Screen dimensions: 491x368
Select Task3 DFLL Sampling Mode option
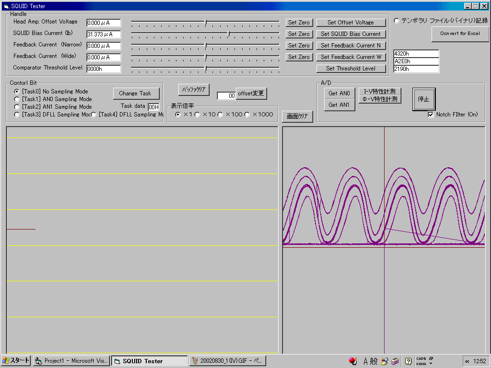tap(17, 115)
